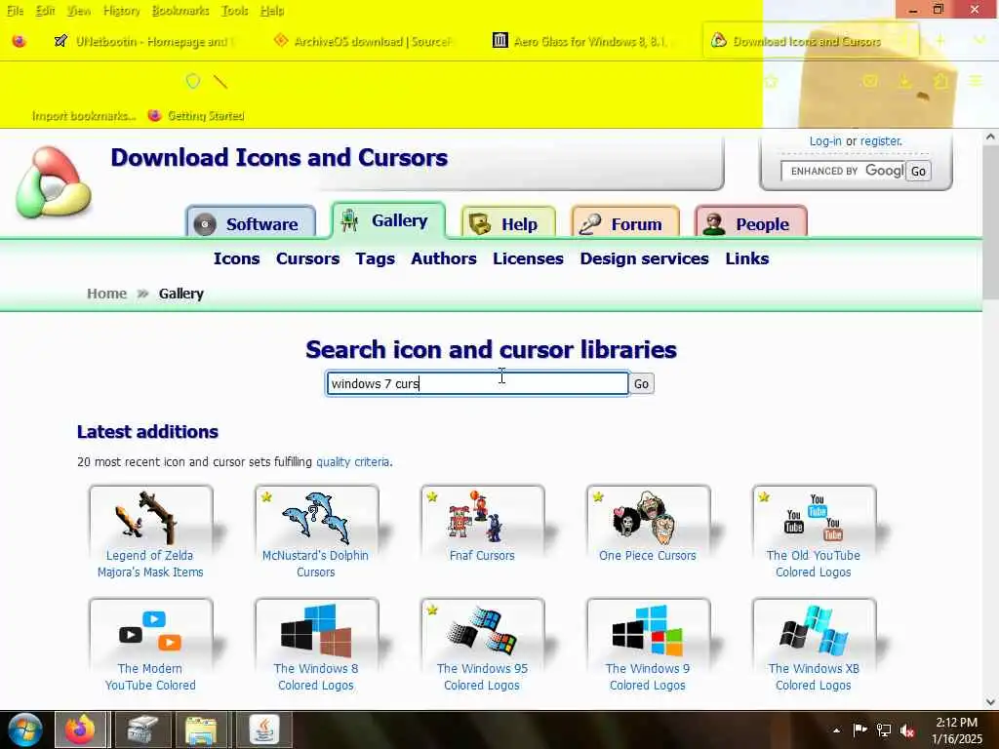Open the Downloads toolbar icon
The height and width of the screenshot is (749, 999).
pos(904,82)
